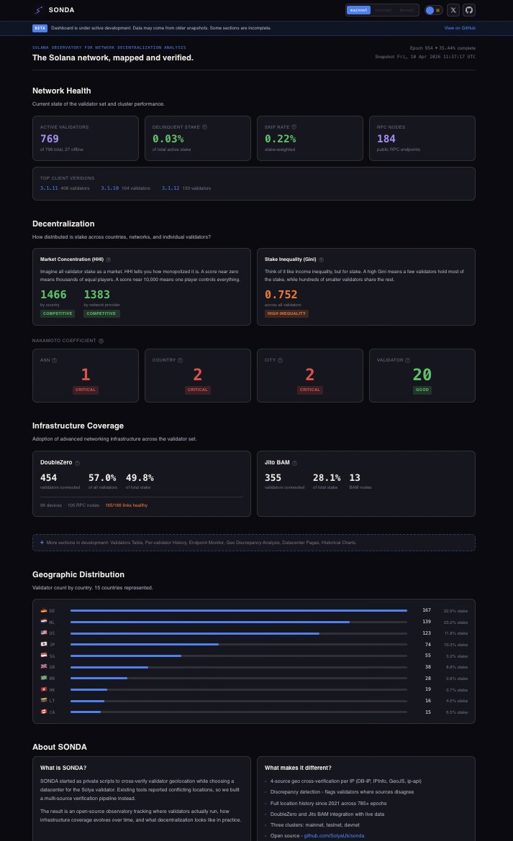Click the CRITICAL badge under City
This screenshot has width=513, height=841.
309,390
